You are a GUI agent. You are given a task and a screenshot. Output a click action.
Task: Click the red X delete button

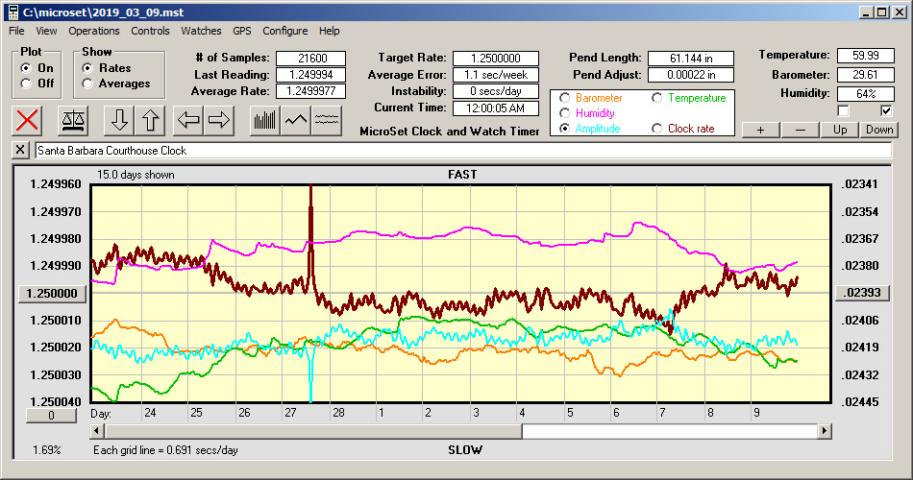pos(27,120)
